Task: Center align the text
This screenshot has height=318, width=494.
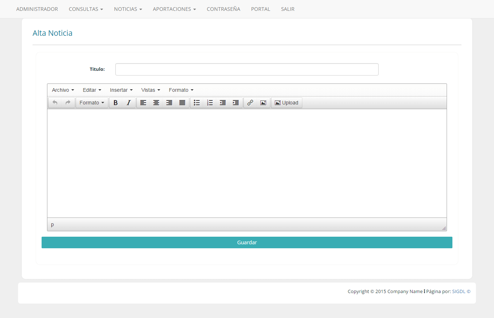Action: point(156,103)
